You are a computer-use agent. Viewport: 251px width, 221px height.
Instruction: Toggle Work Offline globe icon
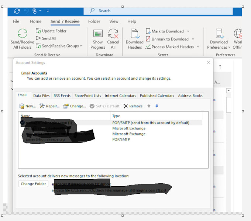238,34
